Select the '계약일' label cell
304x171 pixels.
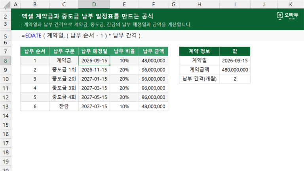[x=199, y=61]
